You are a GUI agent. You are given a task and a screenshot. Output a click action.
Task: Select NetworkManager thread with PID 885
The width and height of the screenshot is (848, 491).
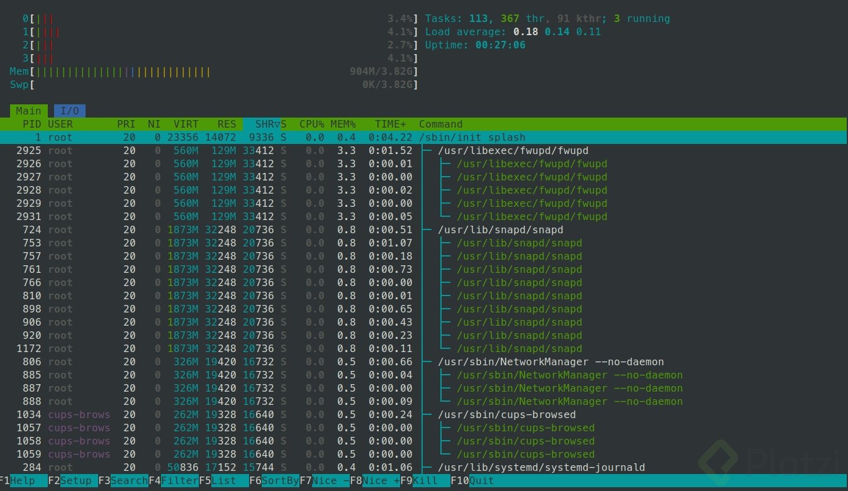(424, 375)
